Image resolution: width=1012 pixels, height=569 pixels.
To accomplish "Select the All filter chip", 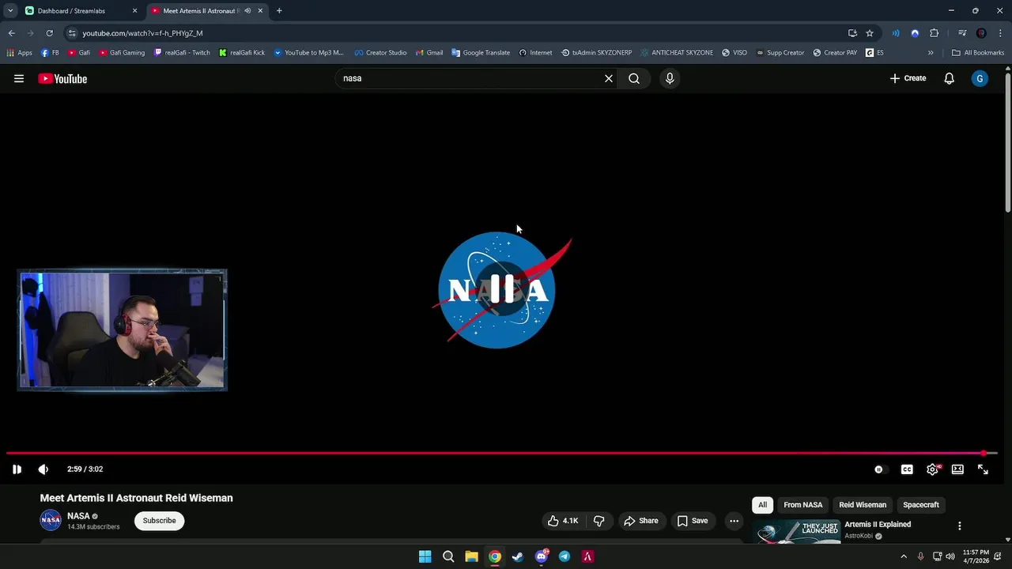I will click(x=762, y=505).
